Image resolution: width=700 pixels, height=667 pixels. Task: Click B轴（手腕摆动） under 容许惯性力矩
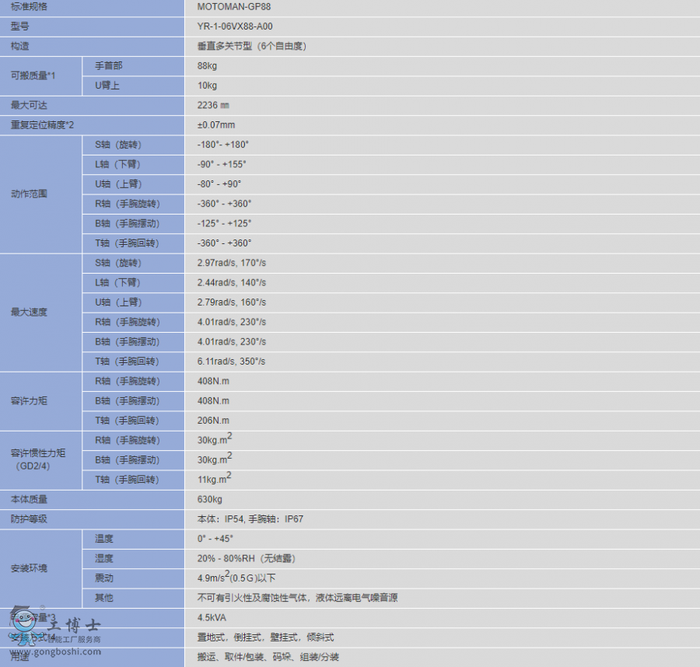point(128,460)
